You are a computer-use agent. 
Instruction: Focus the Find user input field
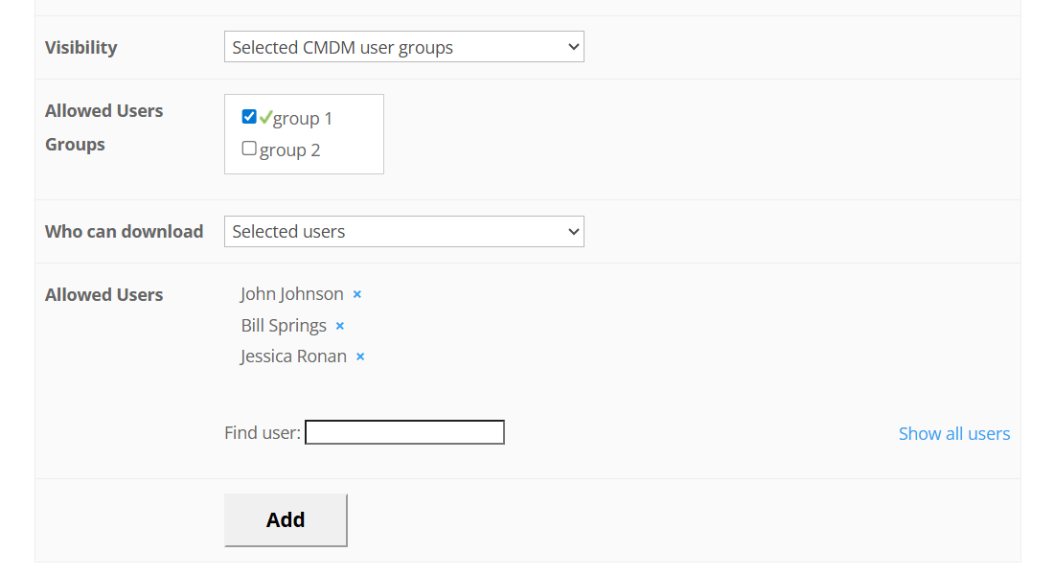pos(404,433)
